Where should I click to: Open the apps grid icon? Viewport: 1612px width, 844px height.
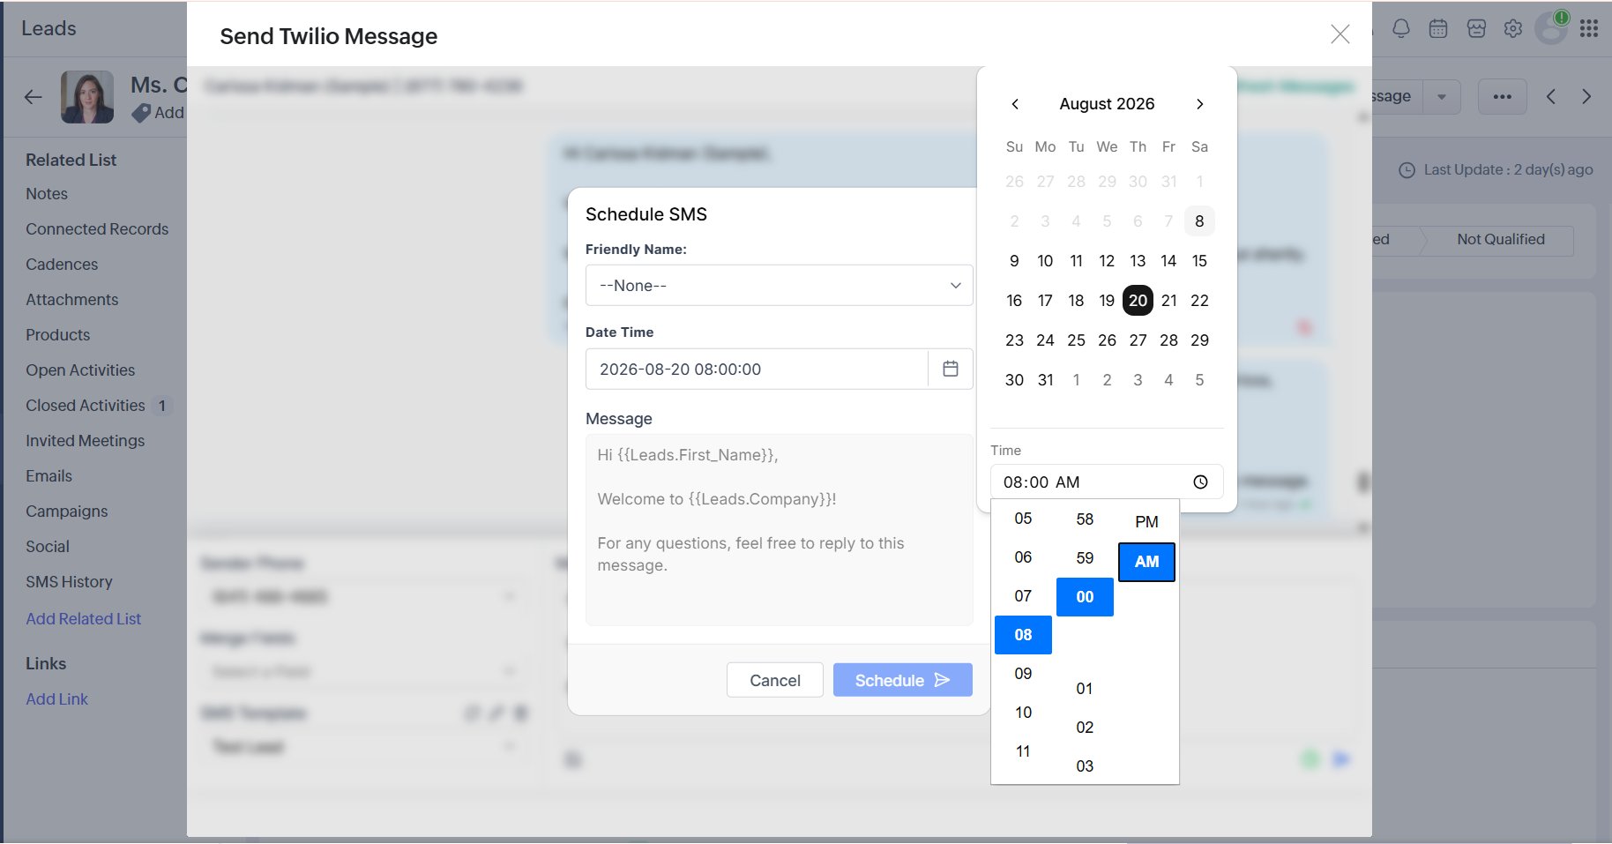(x=1589, y=29)
